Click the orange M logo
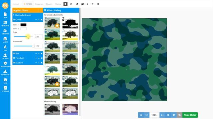Image resolution: width=213 pixels, height=119 pixels. tap(5, 5)
